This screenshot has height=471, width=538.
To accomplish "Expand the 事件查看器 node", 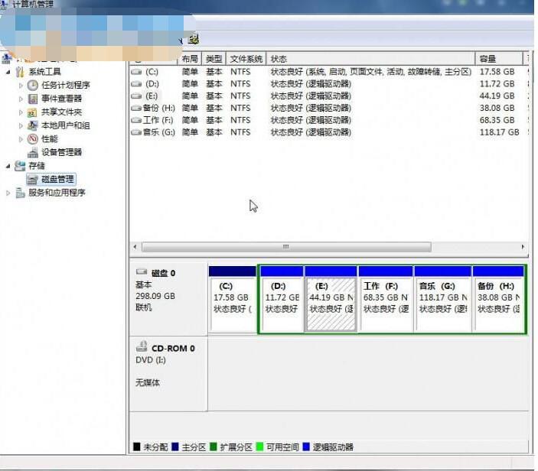I will click(21, 99).
